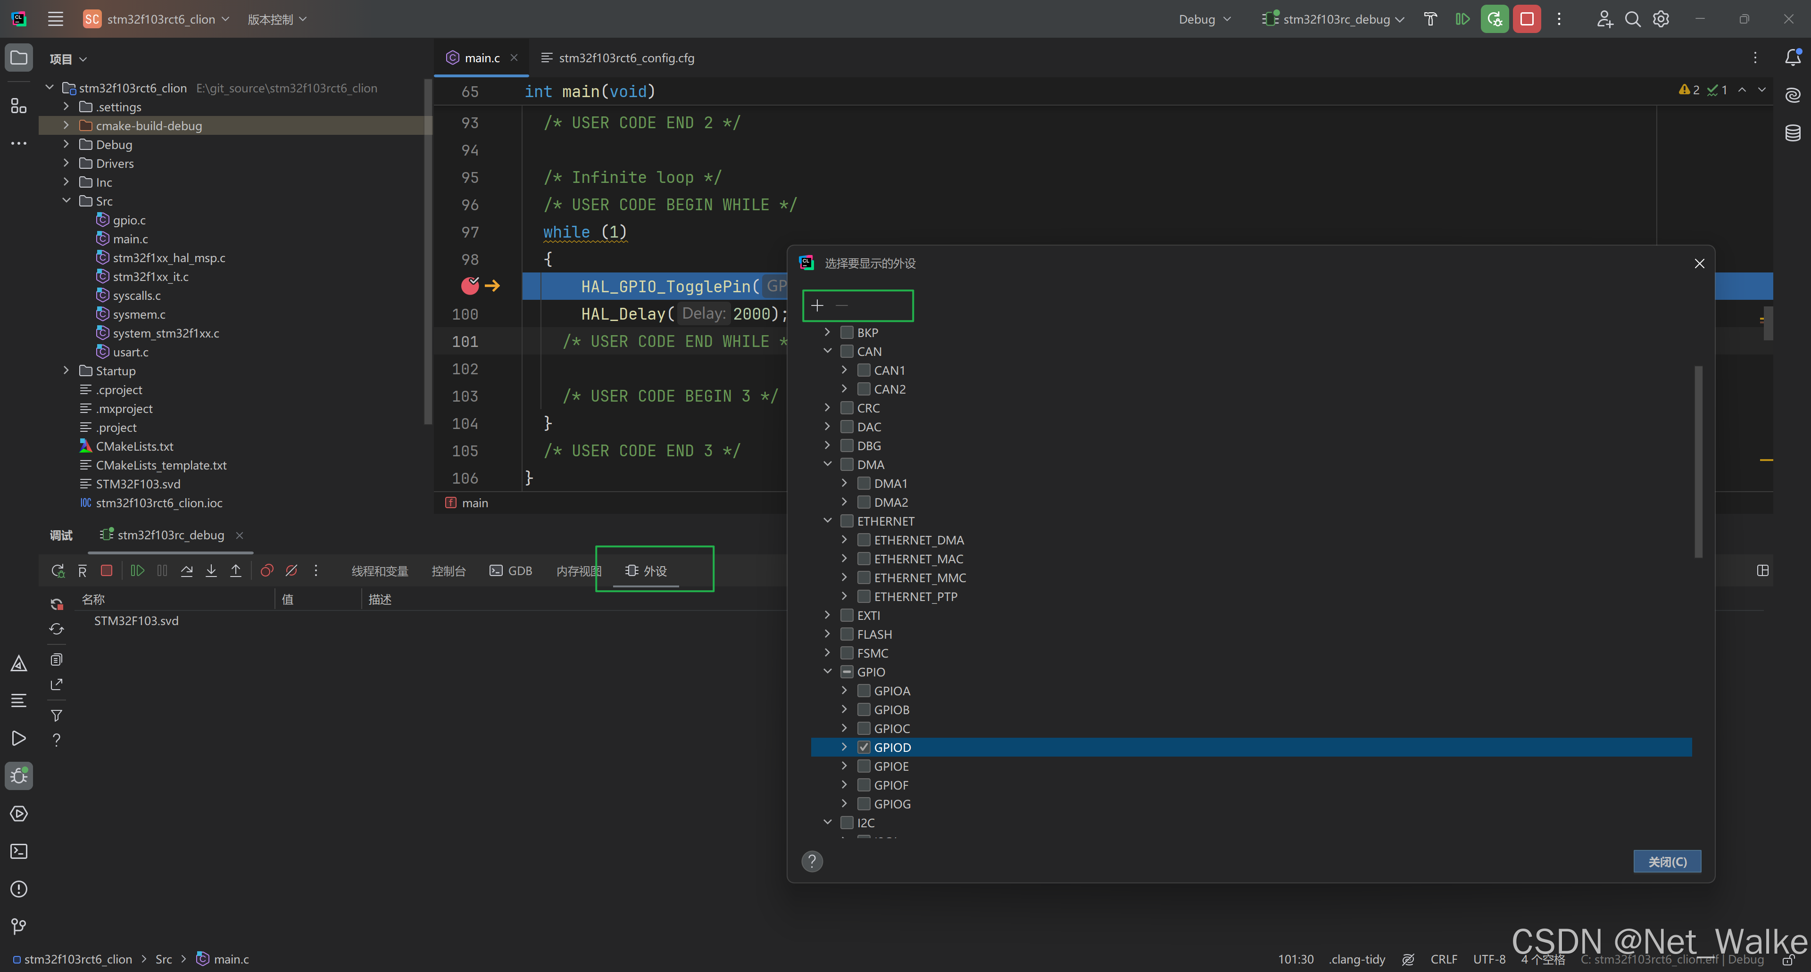Click the red Stop button in top toolbar
This screenshot has width=1811, height=972.
pyautogui.click(x=1526, y=19)
